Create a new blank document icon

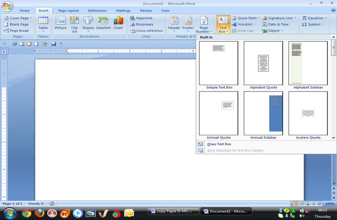36,44
